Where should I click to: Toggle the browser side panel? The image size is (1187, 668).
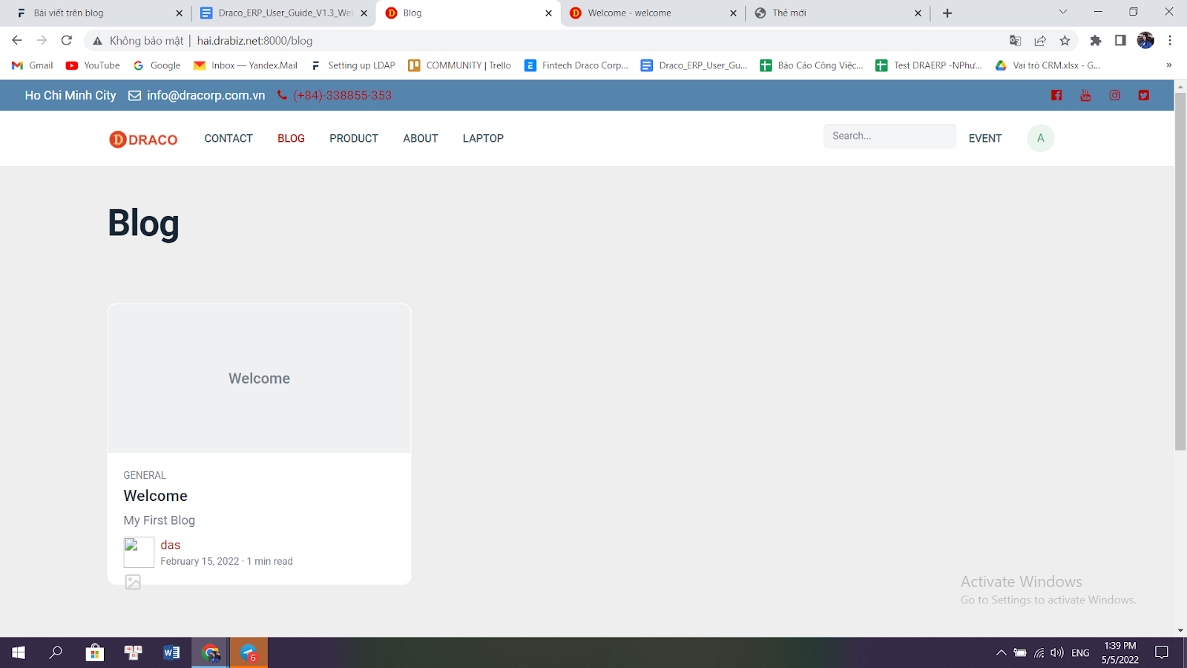(1120, 41)
